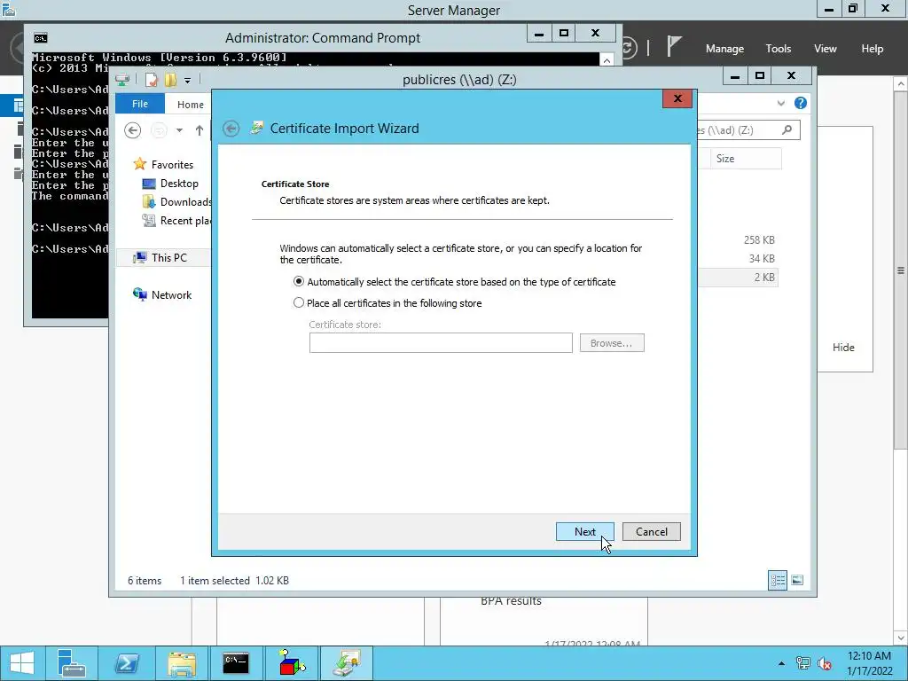Click Next in the Certificate Import Wizard
The height and width of the screenshot is (681, 908).
[x=584, y=532]
